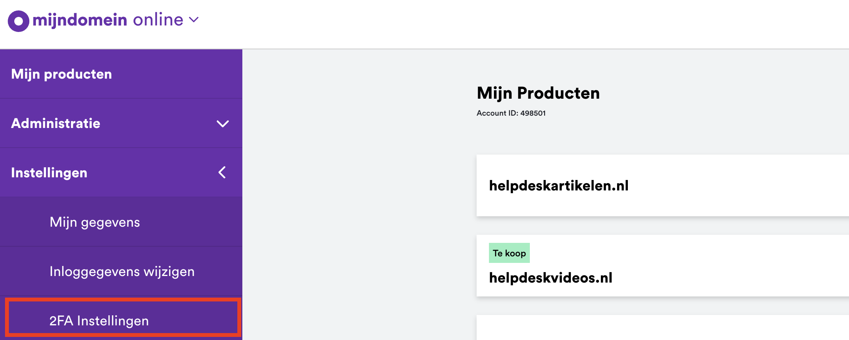Viewport: 849px width, 340px height.
Task: Open the dropdown arrow beside "online"
Action: [194, 20]
